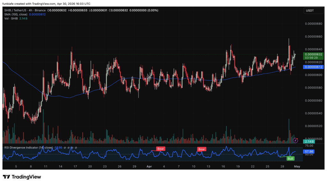This screenshot has width=327, height=184.
Task: Select the Vol · SHIB indicator legend
Action: click(11, 19)
